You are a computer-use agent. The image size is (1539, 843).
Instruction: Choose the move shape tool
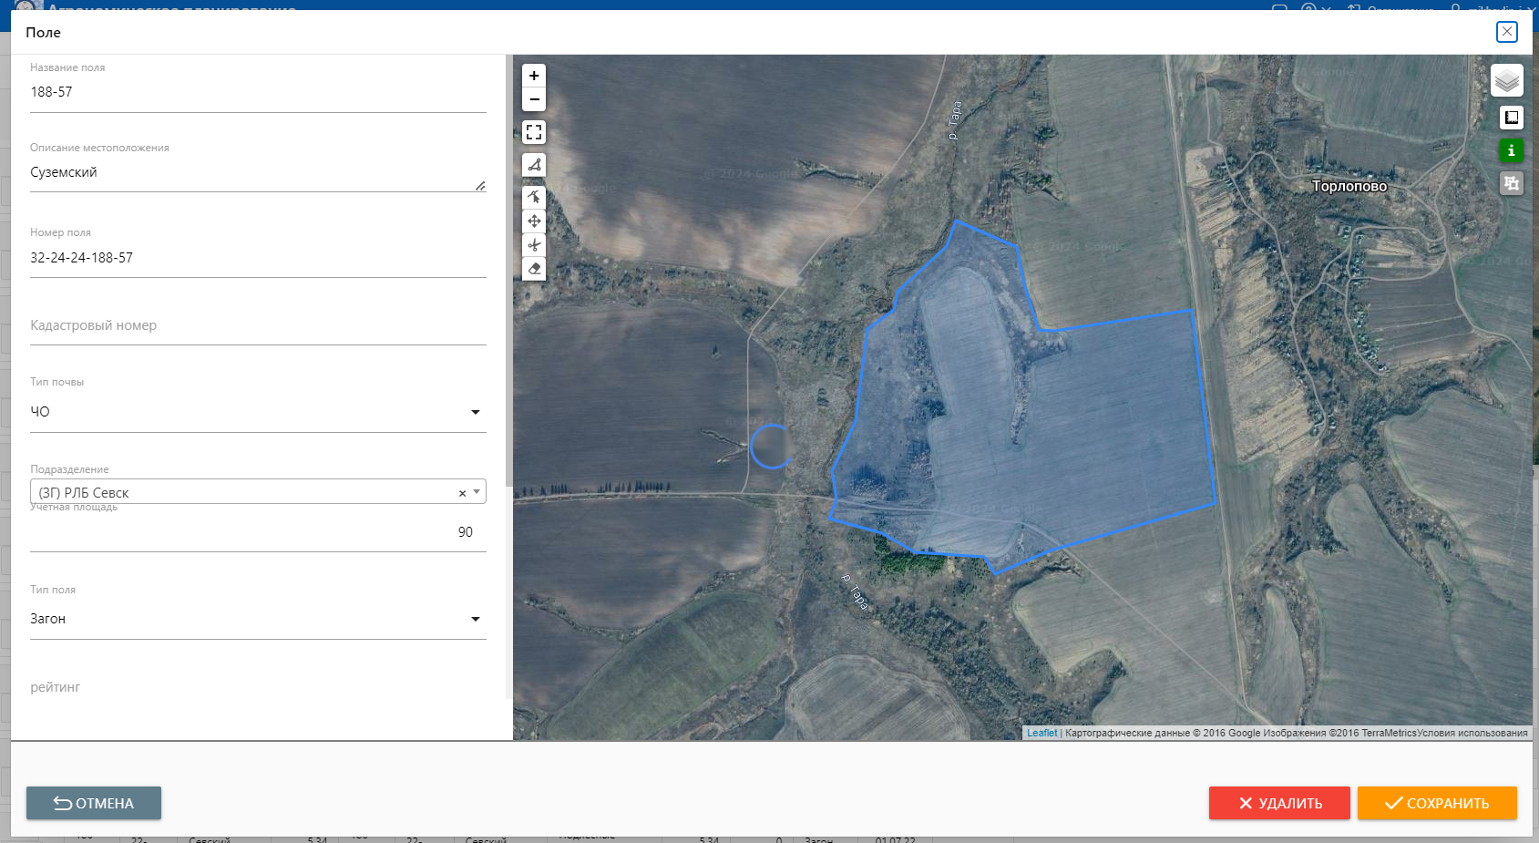coord(534,221)
